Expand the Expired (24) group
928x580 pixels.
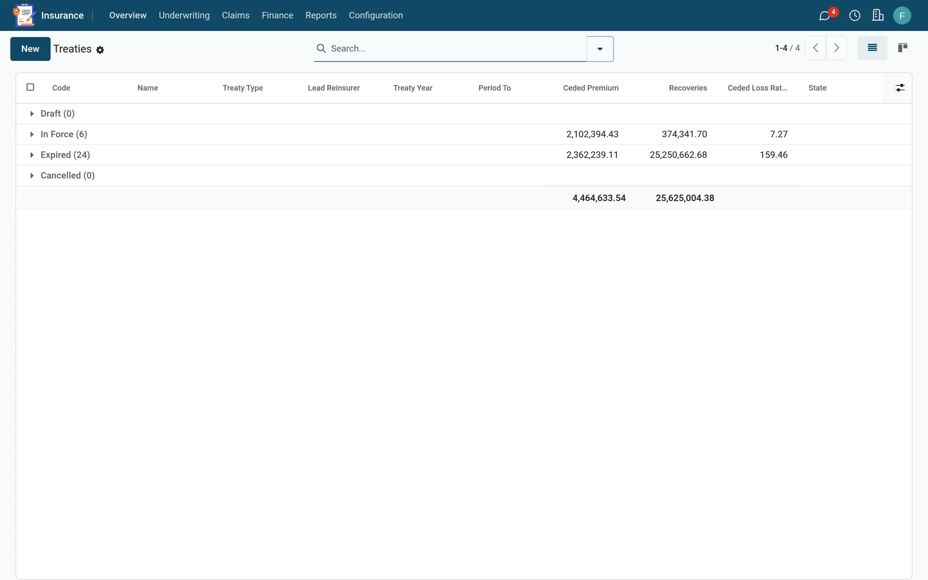click(32, 155)
